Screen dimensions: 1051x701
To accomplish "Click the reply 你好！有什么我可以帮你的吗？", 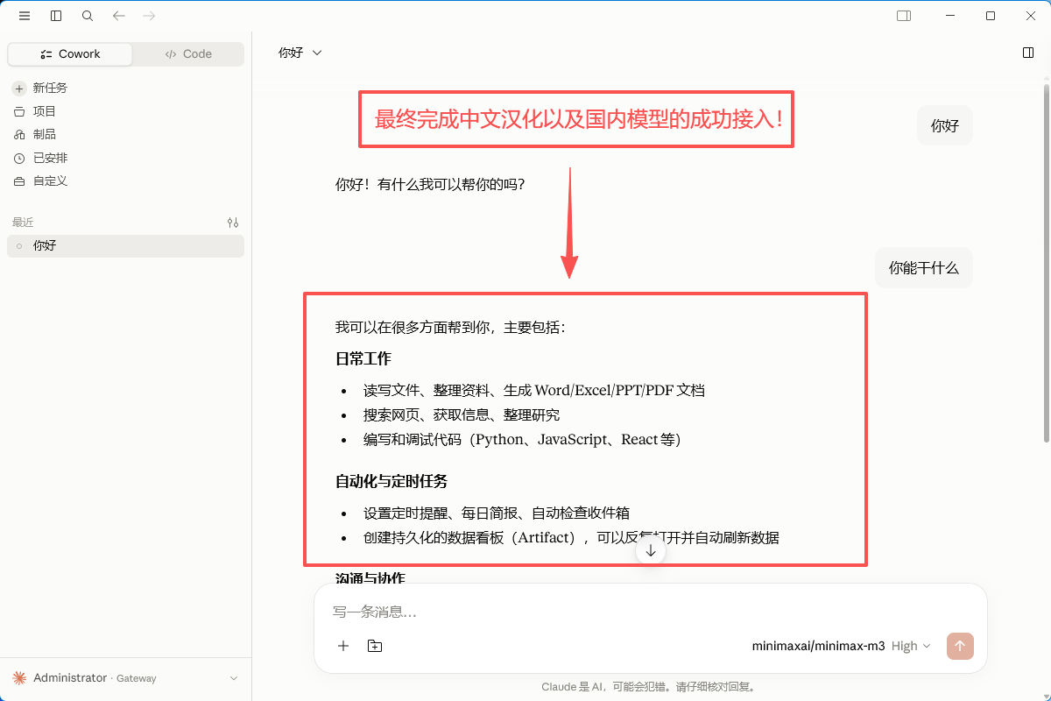I will click(430, 184).
